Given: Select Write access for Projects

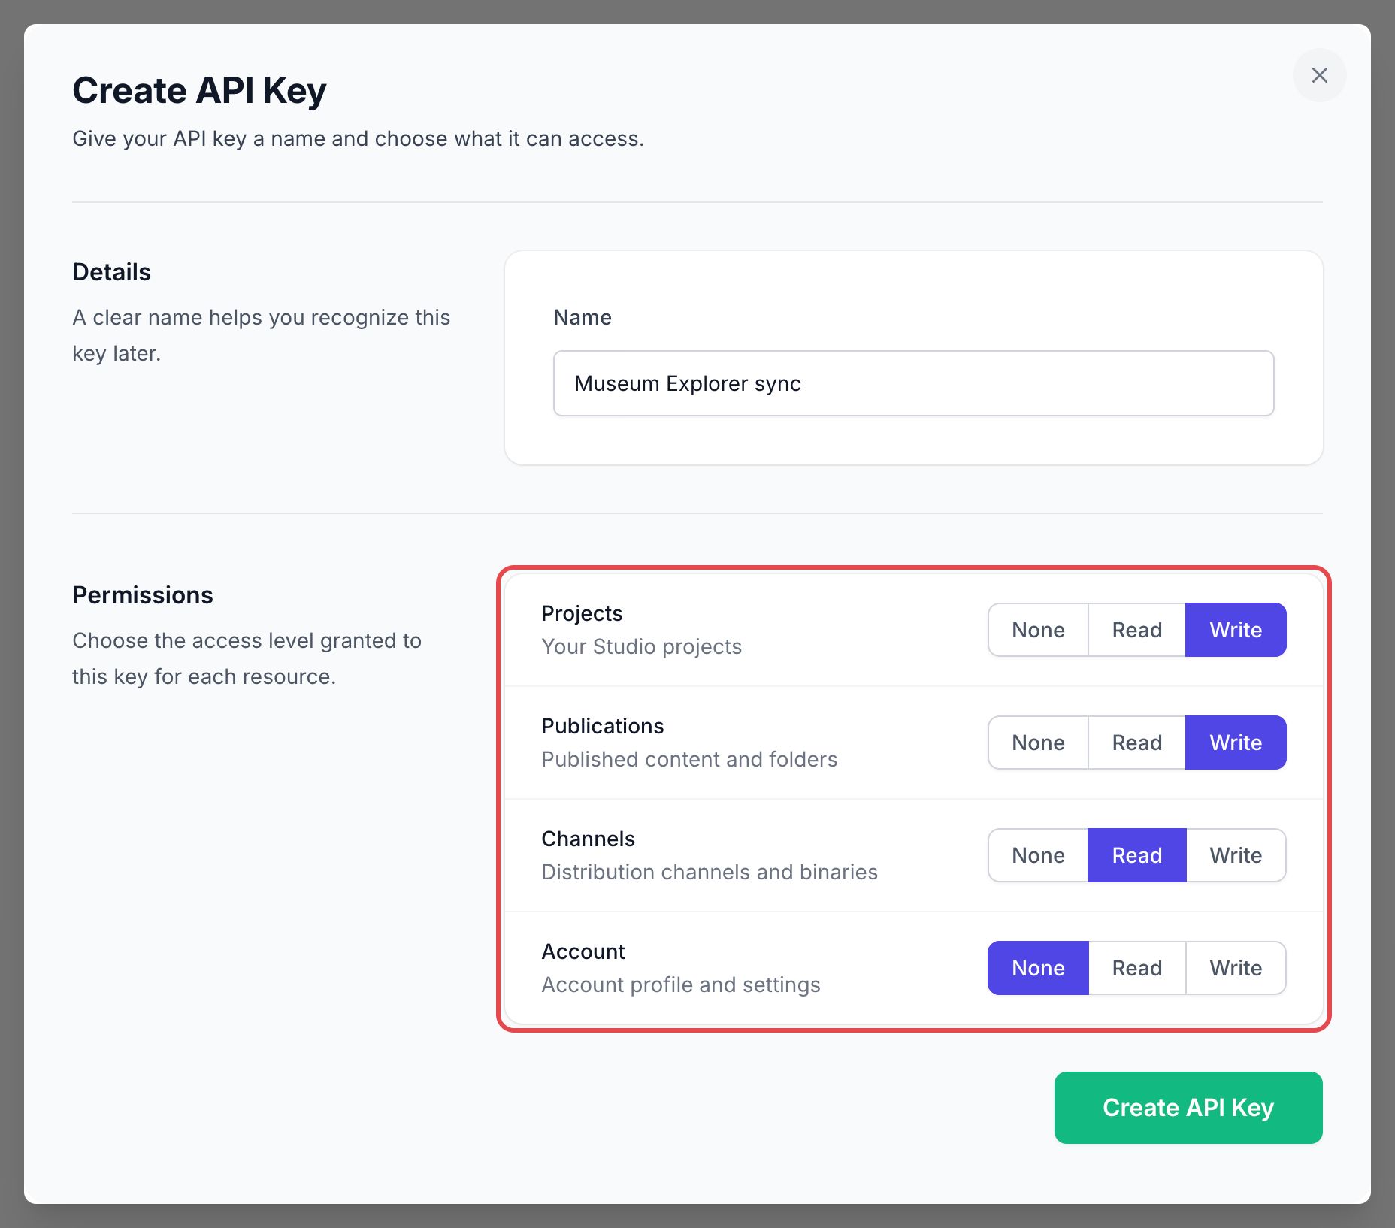Looking at the screenshot, I should click(x=1236, y=630).
